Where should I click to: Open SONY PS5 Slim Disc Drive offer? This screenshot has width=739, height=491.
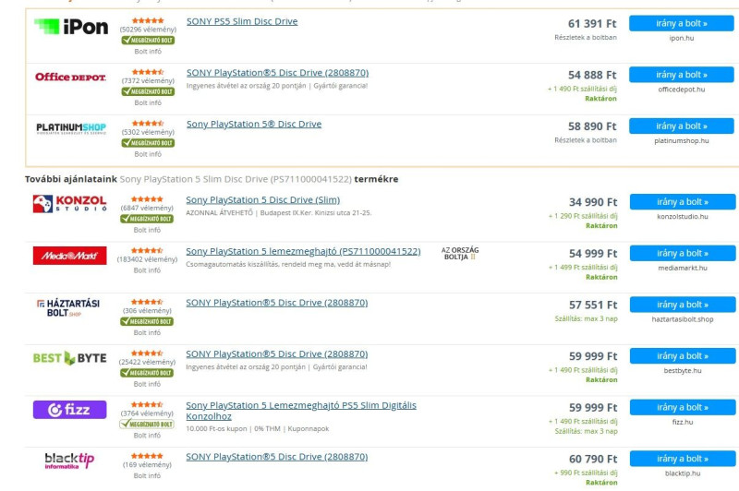coord(242,21)
